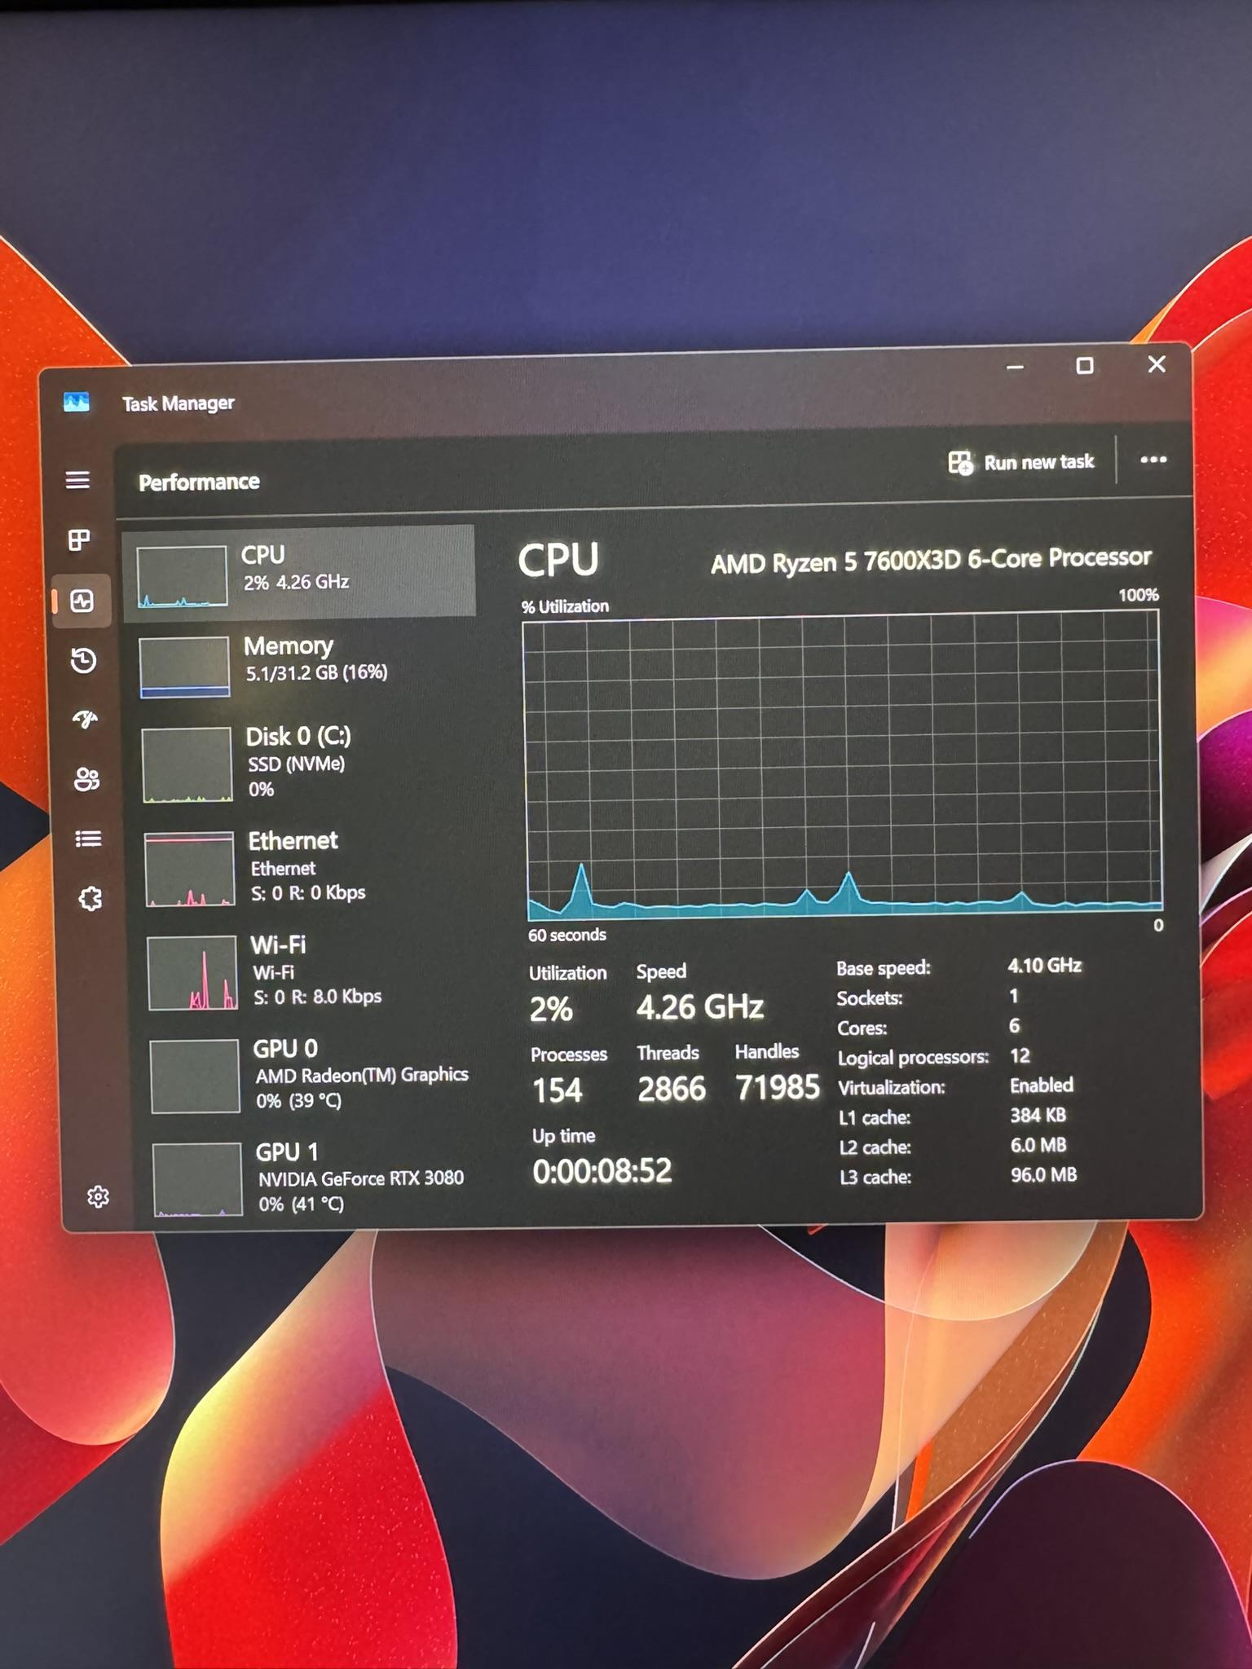Open App history page icon

point(83,660)
